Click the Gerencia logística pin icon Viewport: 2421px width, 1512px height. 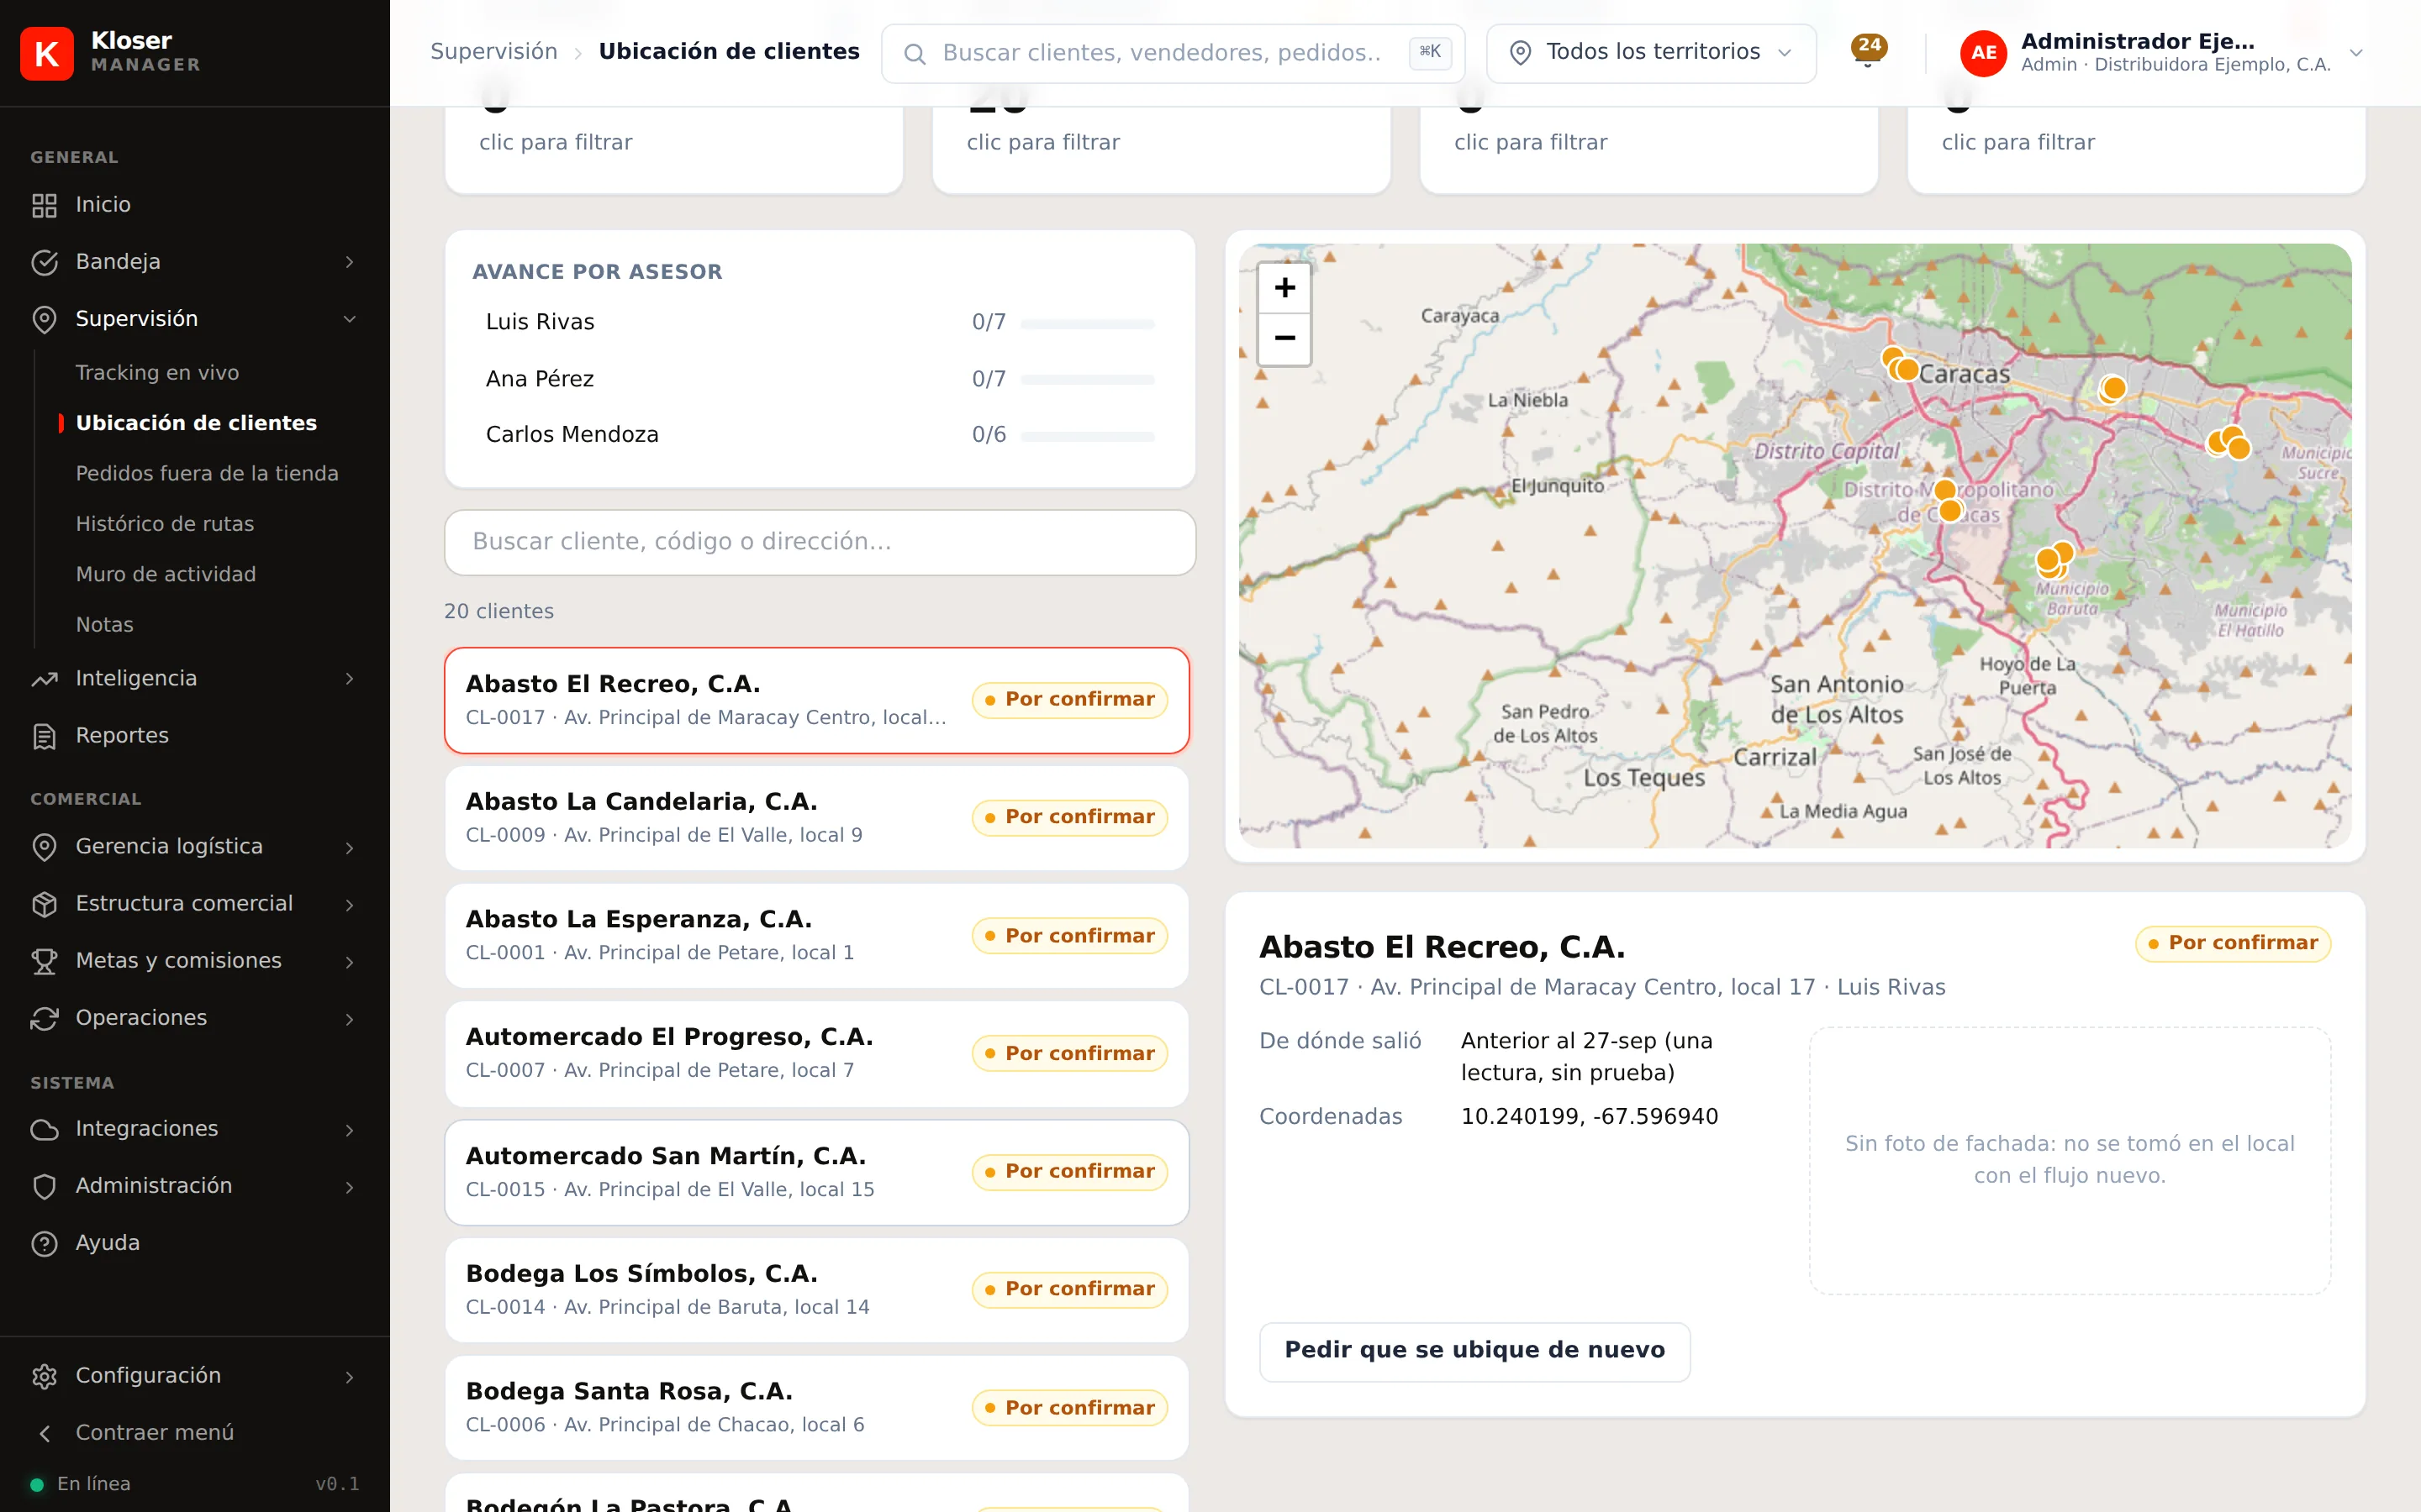tap(44, 847)
